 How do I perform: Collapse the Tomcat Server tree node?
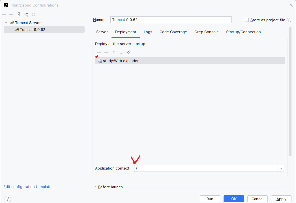[6, 23]
